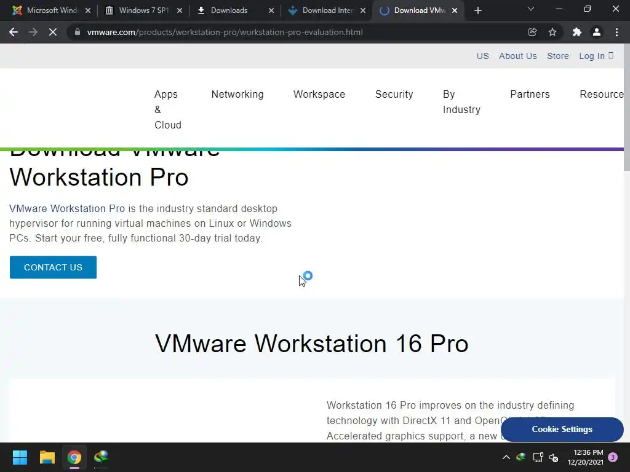This screenshot has width=630, height=472.
Task: Open the Resources menu
Action: [602, 94]
